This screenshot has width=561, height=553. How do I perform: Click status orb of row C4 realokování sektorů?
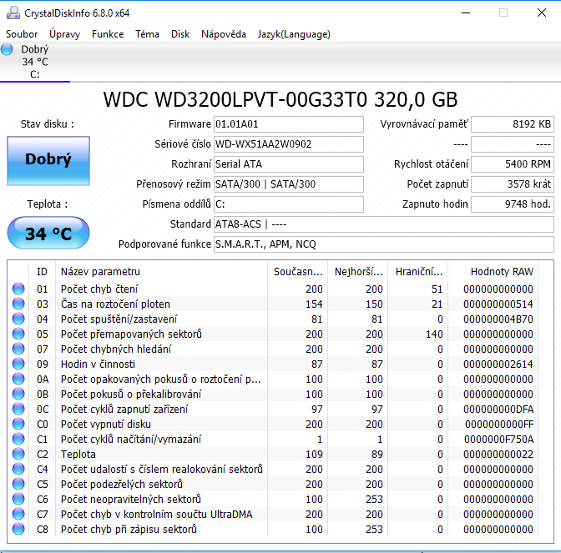(x=18, y=469)
